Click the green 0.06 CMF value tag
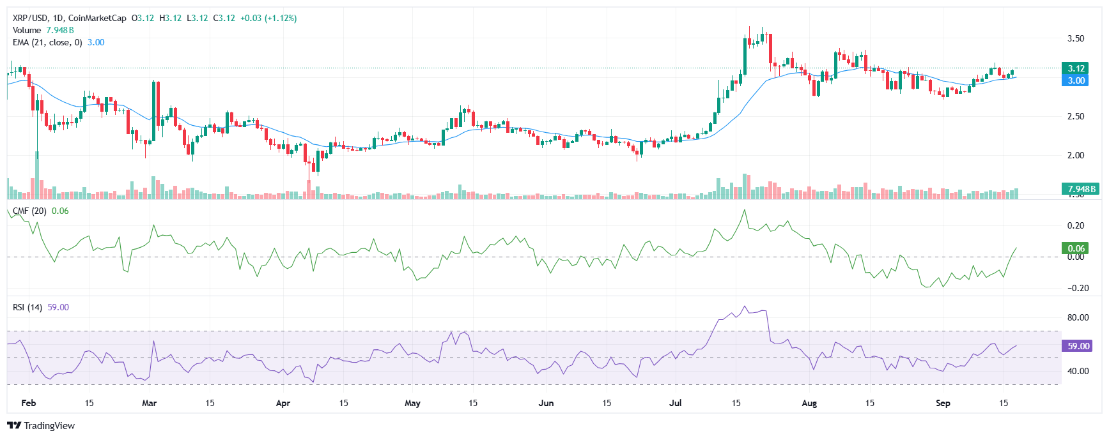Screen dimensions: 1109x438 pyautogui.click(x=1076, y=248)
